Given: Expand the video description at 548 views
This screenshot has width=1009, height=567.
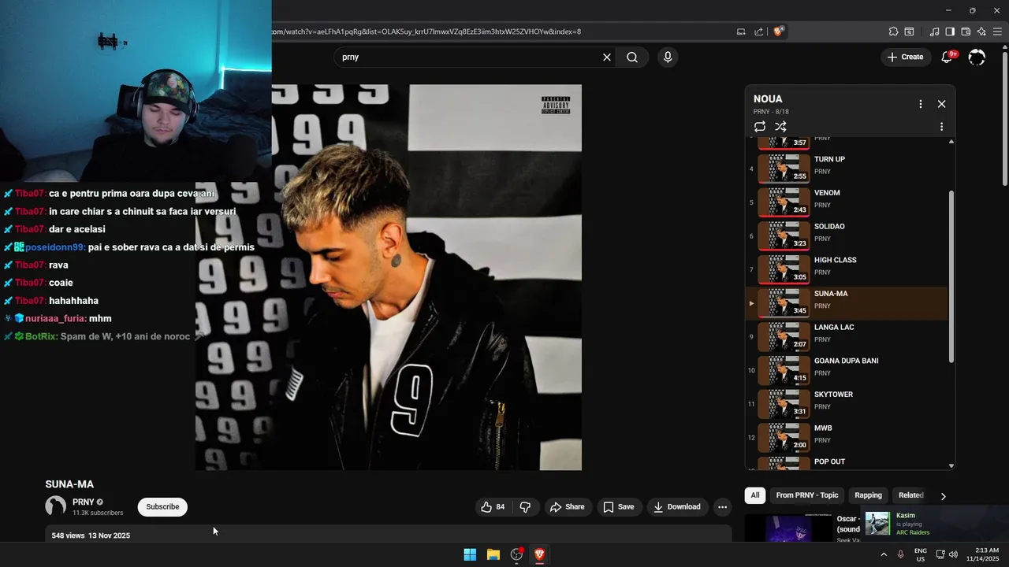Looking at the screenshot, I should coord(388,535).
